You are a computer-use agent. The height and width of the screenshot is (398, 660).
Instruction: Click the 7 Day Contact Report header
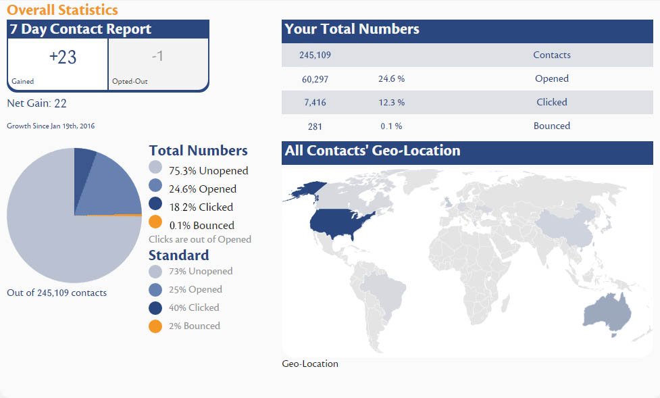108,29
